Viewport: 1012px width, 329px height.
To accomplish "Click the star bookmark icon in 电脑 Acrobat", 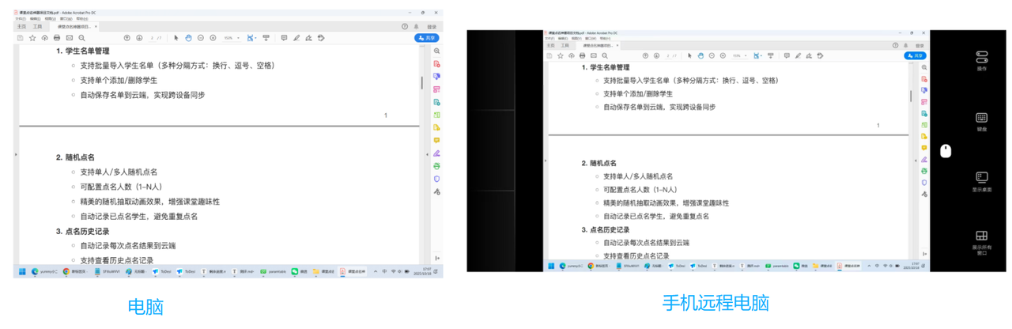I will 32,37.
